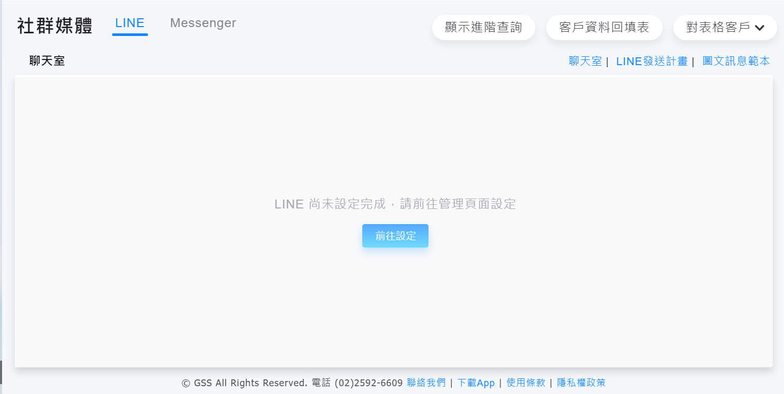The width and height of the screenshot is (784, 394).
Task: Open the 聊天室 link at top right
Action: [x=585, y=61]
